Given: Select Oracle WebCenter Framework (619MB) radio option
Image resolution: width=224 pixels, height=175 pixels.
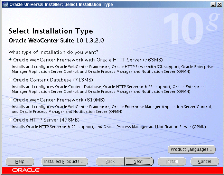Looking at the screenshot, I should pos(10,99).
